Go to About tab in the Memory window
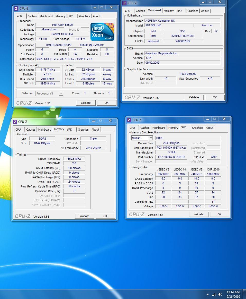Viewport: 246px width, 299px height. (95, 130)
